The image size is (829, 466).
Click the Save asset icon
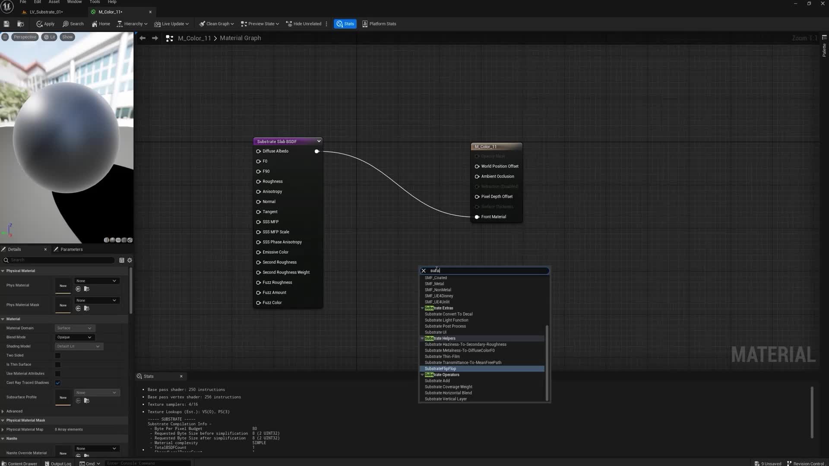pos(6,24)
